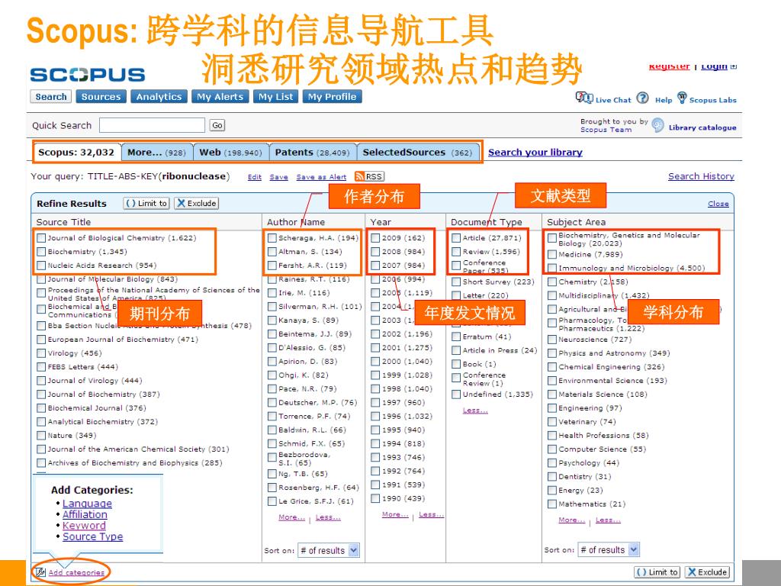Check year 2009 (162) box
This screenshot has width=781, height=586.
[x=375, y=238]
